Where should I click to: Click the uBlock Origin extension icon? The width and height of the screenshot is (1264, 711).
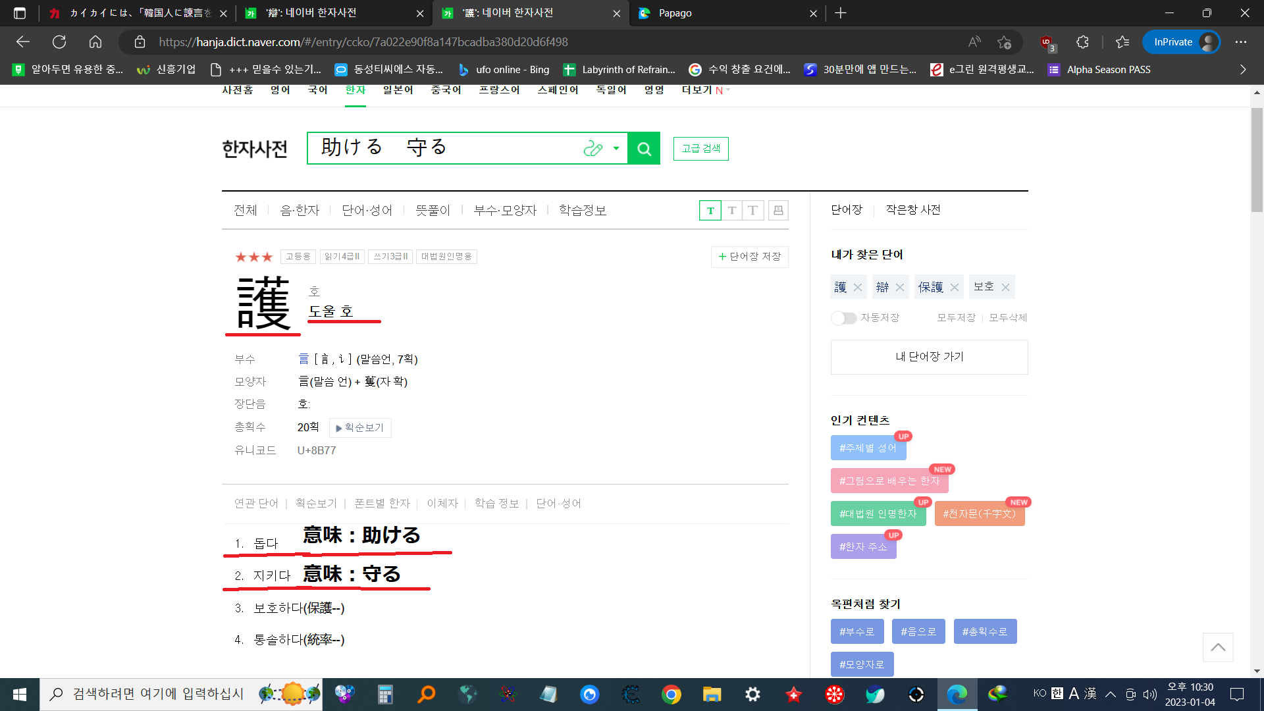[1046, 42]
